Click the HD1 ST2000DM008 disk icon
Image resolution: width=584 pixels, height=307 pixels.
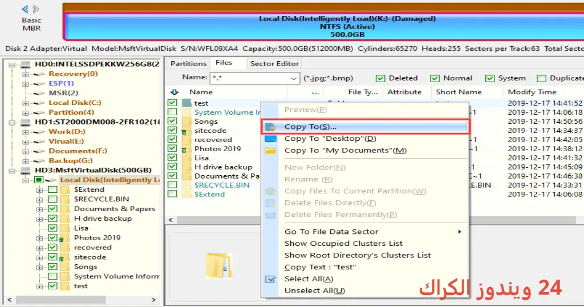tap(25, 122)
